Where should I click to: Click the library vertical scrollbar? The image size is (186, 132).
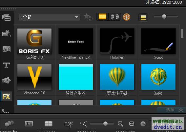[x=182, y=33]
